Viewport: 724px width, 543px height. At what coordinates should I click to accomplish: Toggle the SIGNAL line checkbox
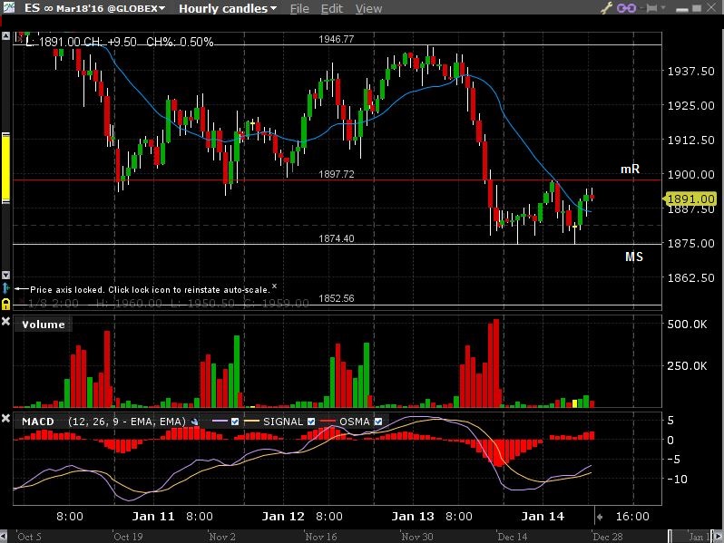coord(310,422)
